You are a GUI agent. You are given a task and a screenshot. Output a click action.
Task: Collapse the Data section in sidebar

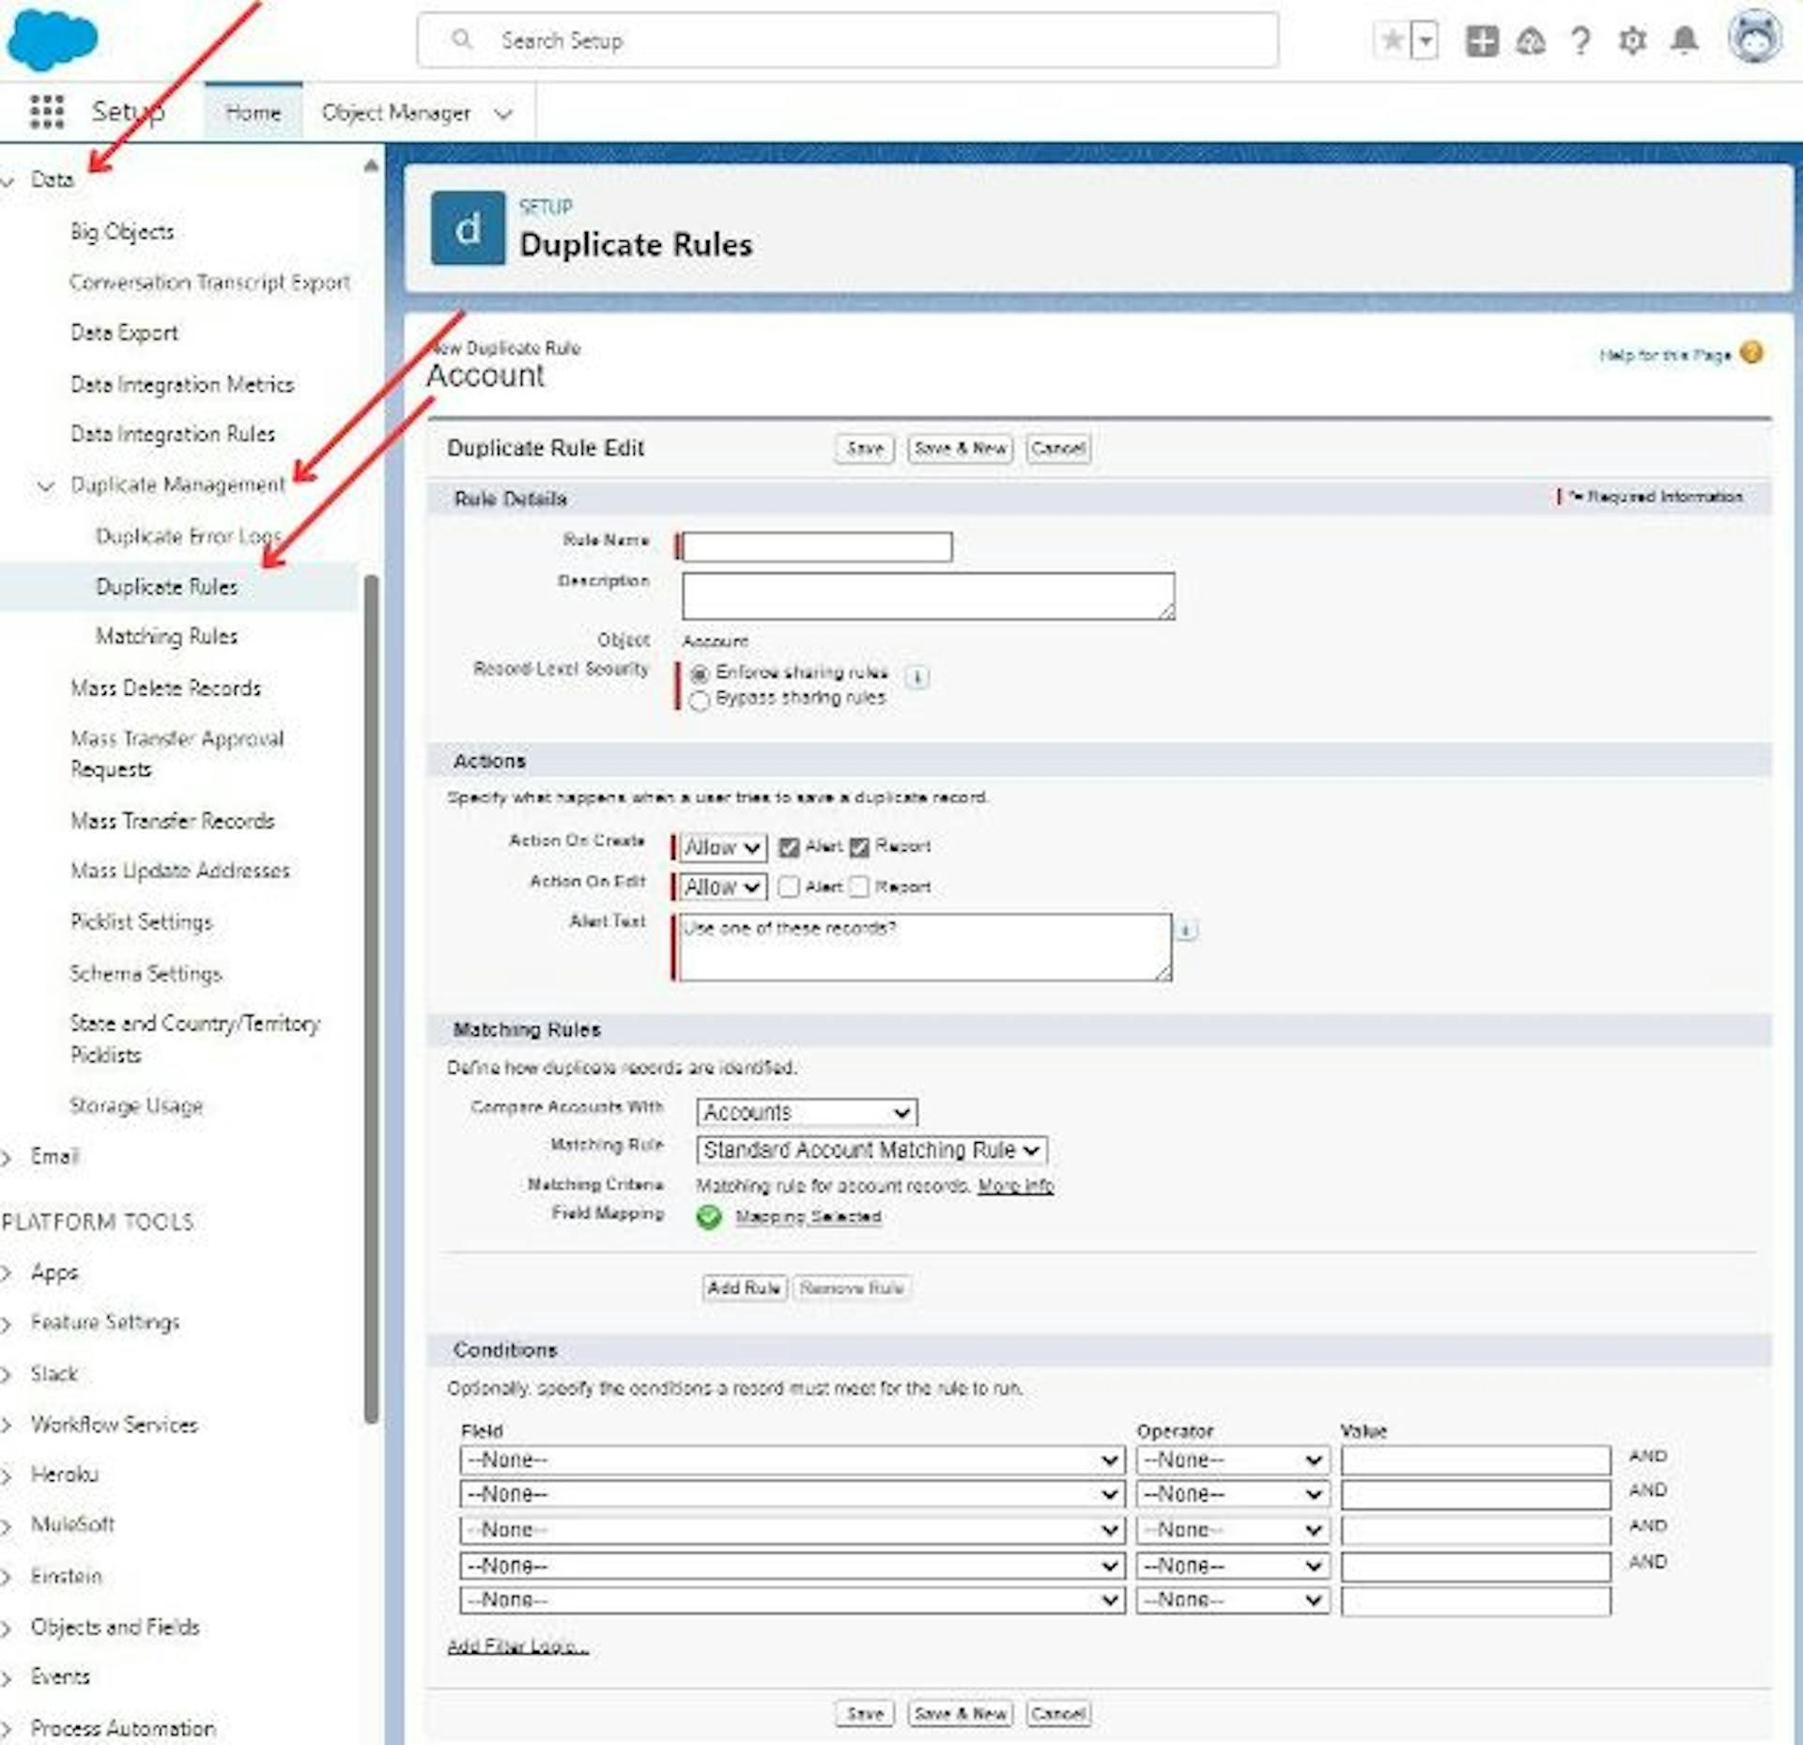click(x=8, y=179)
